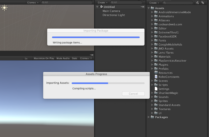Click the FacebookSDK folder icon
This screenshot has width=209, height=137.
pyautogui.click(x=156, y=36)
